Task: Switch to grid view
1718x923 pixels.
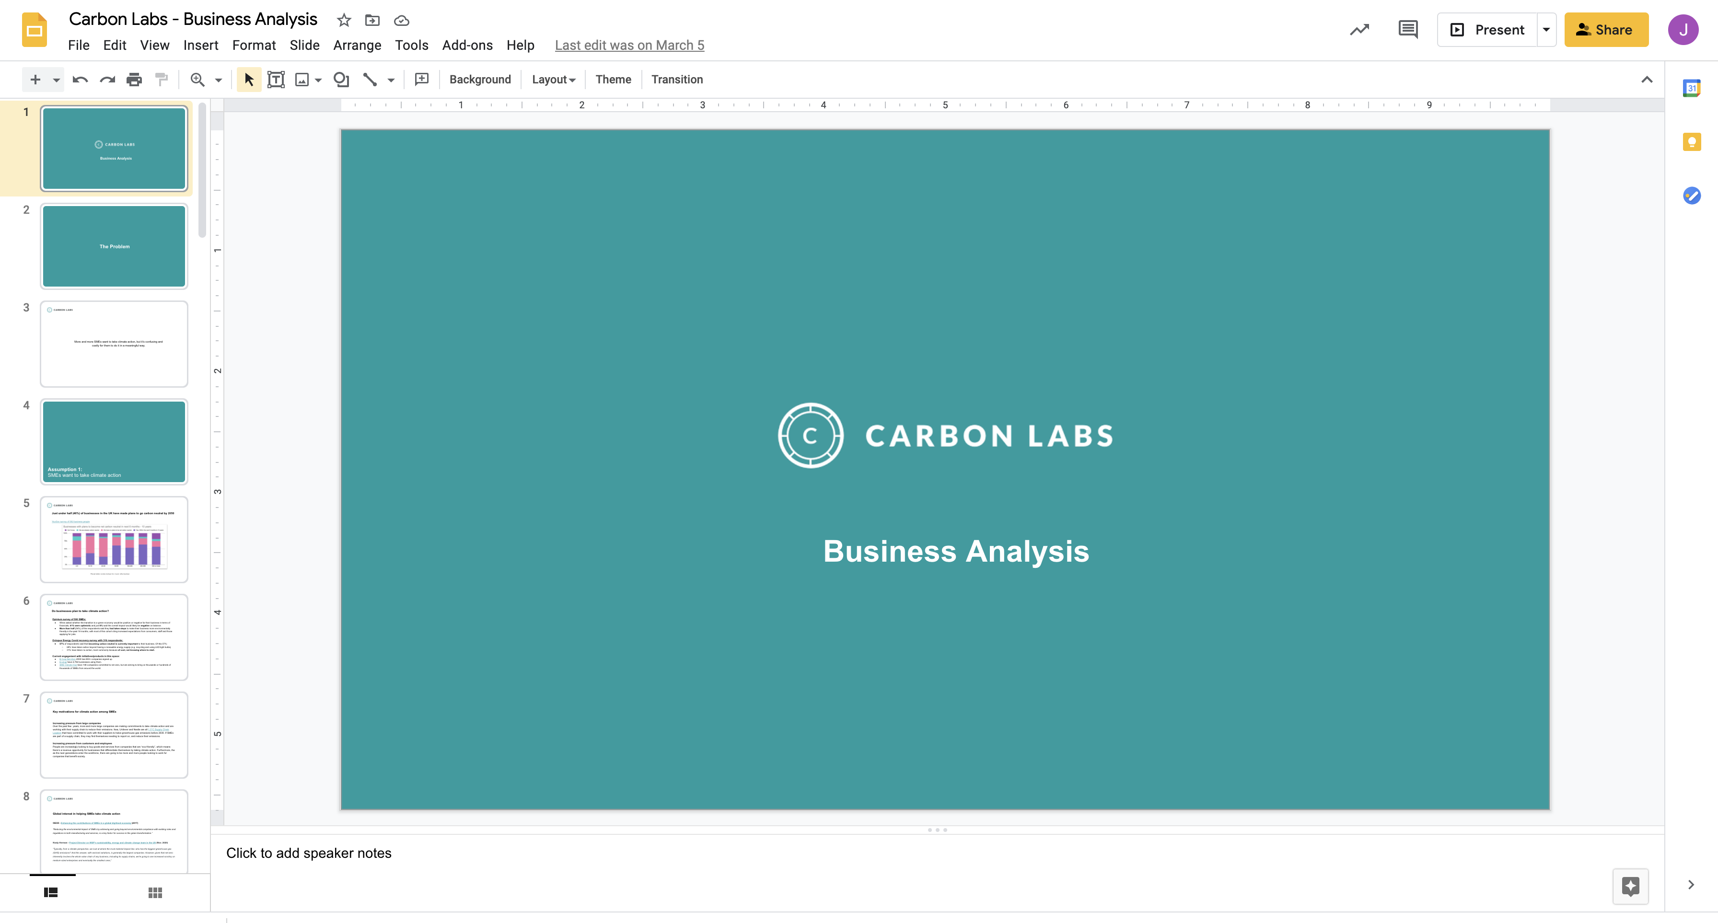Action: tap(155, 892)
